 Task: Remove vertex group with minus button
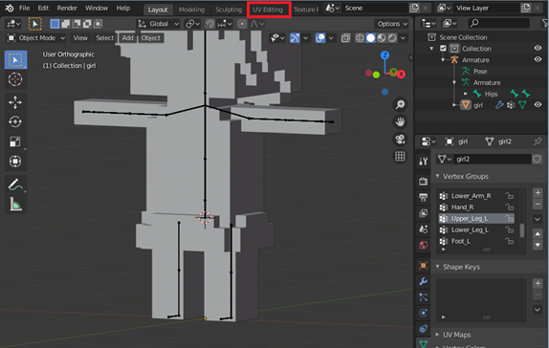[x=538, y=204]
